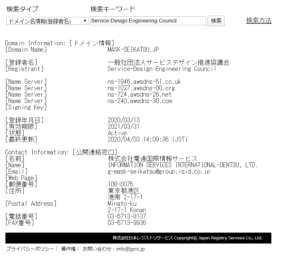This screenshot has width=288, height=257.
Task: Click the contact name 株式会社電通国際情報サービス
Action: pyautogui.click(x=152, y=158)
